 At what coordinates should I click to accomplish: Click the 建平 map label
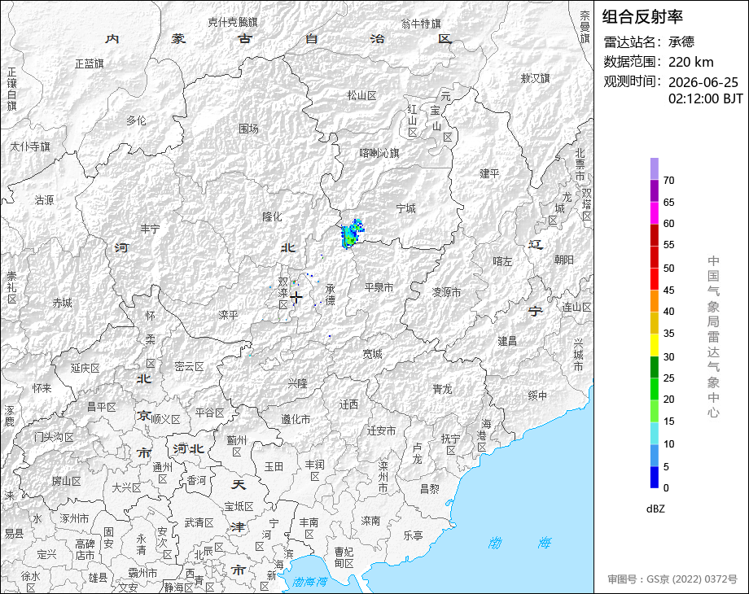point(489,174)
